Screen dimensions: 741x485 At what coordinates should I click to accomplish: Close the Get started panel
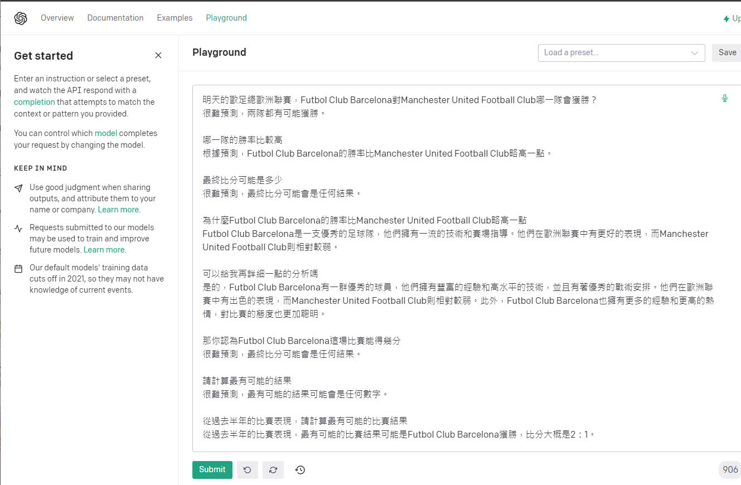(158, 55)
